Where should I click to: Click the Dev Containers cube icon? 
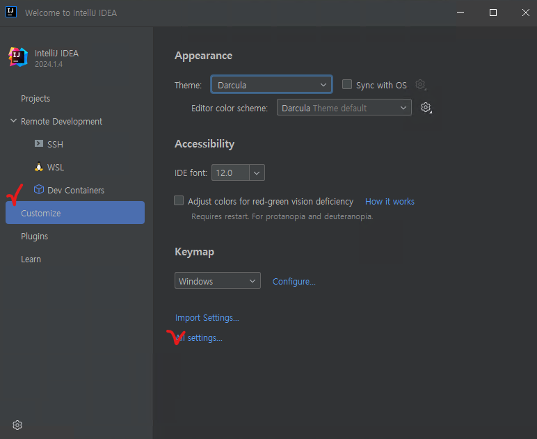[x=39, y=189]
